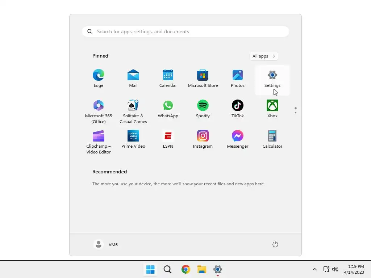Screen dimensions: 371x278
Task: Launch Instagram from pinned apps
Action: point(203,139)
